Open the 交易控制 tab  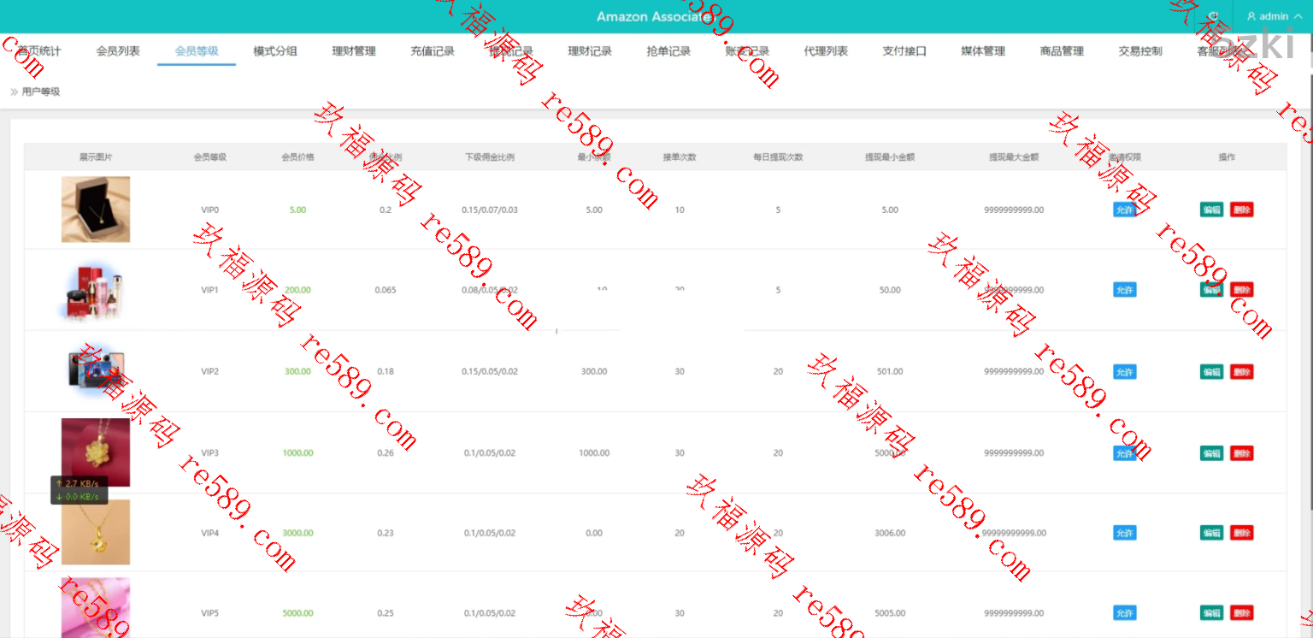pos(1140,51)
